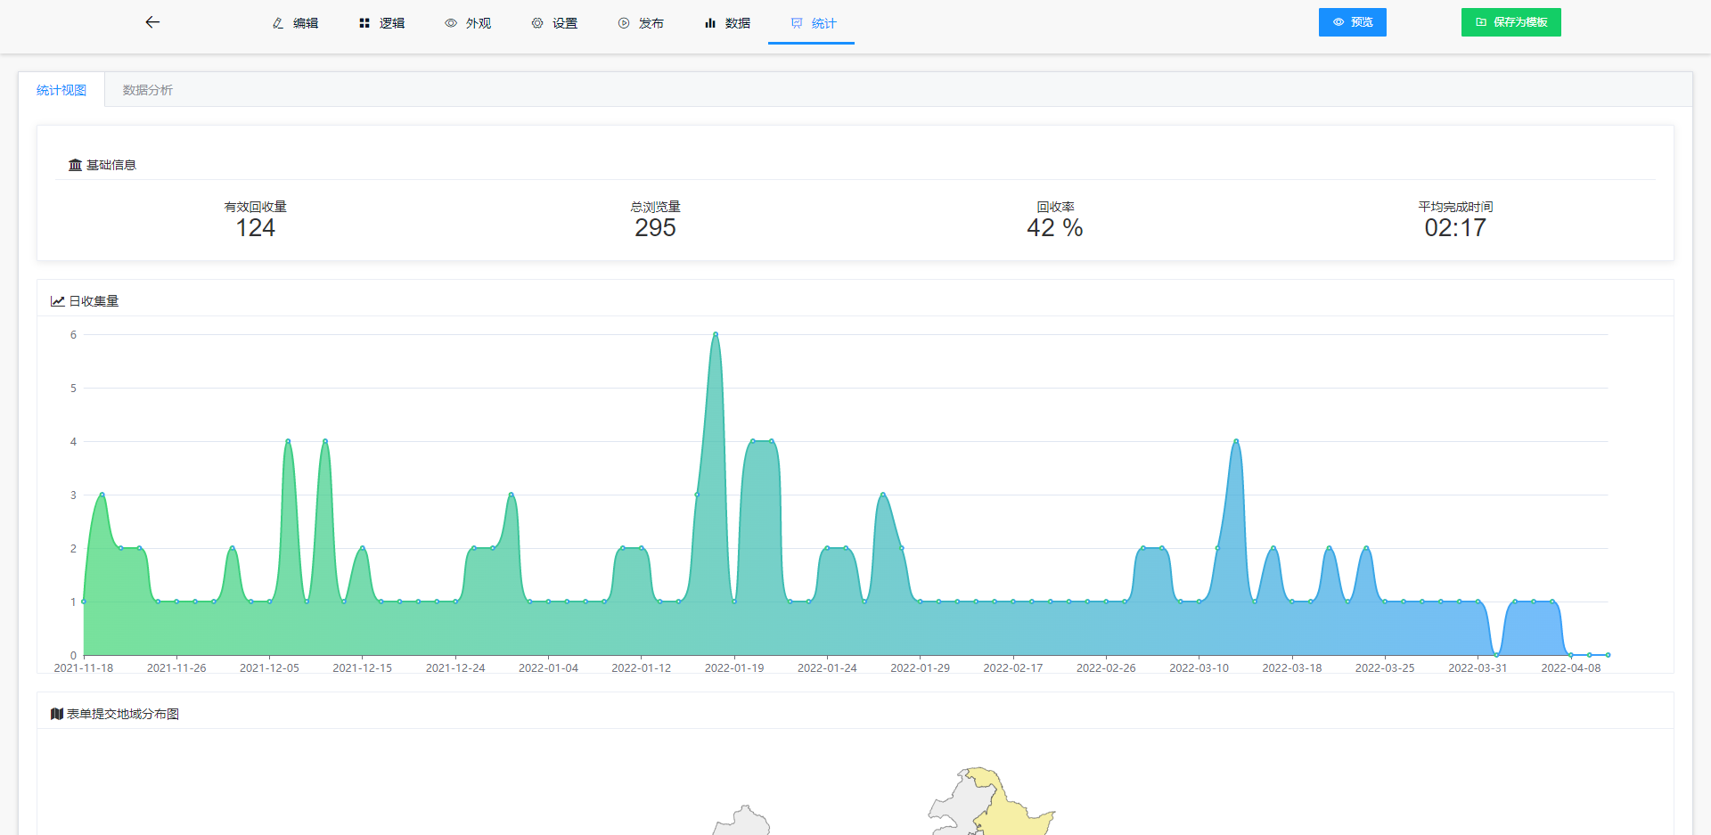1711x835 pixels.
Task: Click the 总浏览量 value 295
Action: 656,228
